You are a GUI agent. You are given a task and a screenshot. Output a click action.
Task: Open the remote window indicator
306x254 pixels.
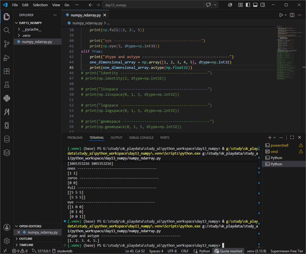[x=5, y=251]
